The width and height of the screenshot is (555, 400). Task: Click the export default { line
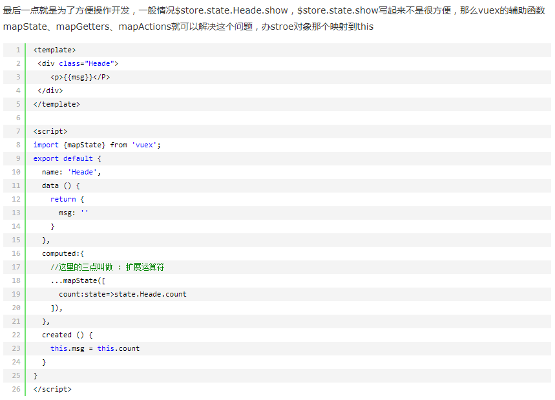coord(67,158)
